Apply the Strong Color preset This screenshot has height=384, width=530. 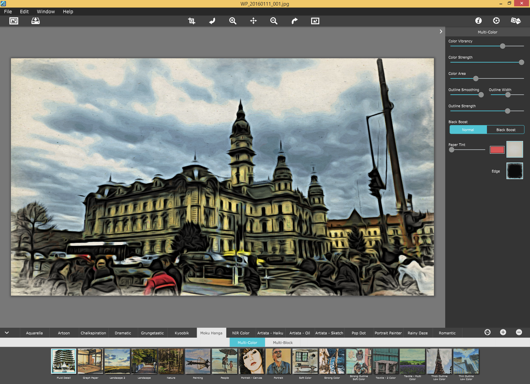click(332, 361)
